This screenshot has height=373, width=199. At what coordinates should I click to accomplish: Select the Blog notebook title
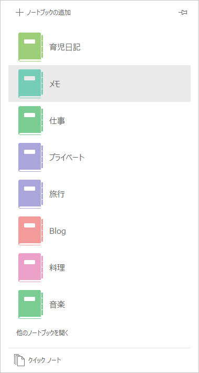pyautogui.click(x=58, y=231)
